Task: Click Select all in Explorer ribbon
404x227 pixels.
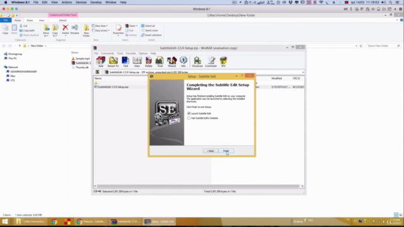Action: pyautogui.click(x=148, y=26)
